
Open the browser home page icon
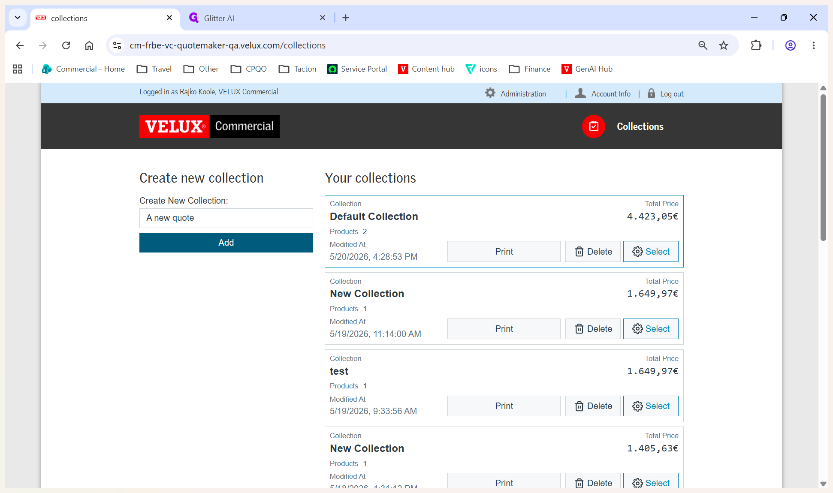[x=89, y=45]
